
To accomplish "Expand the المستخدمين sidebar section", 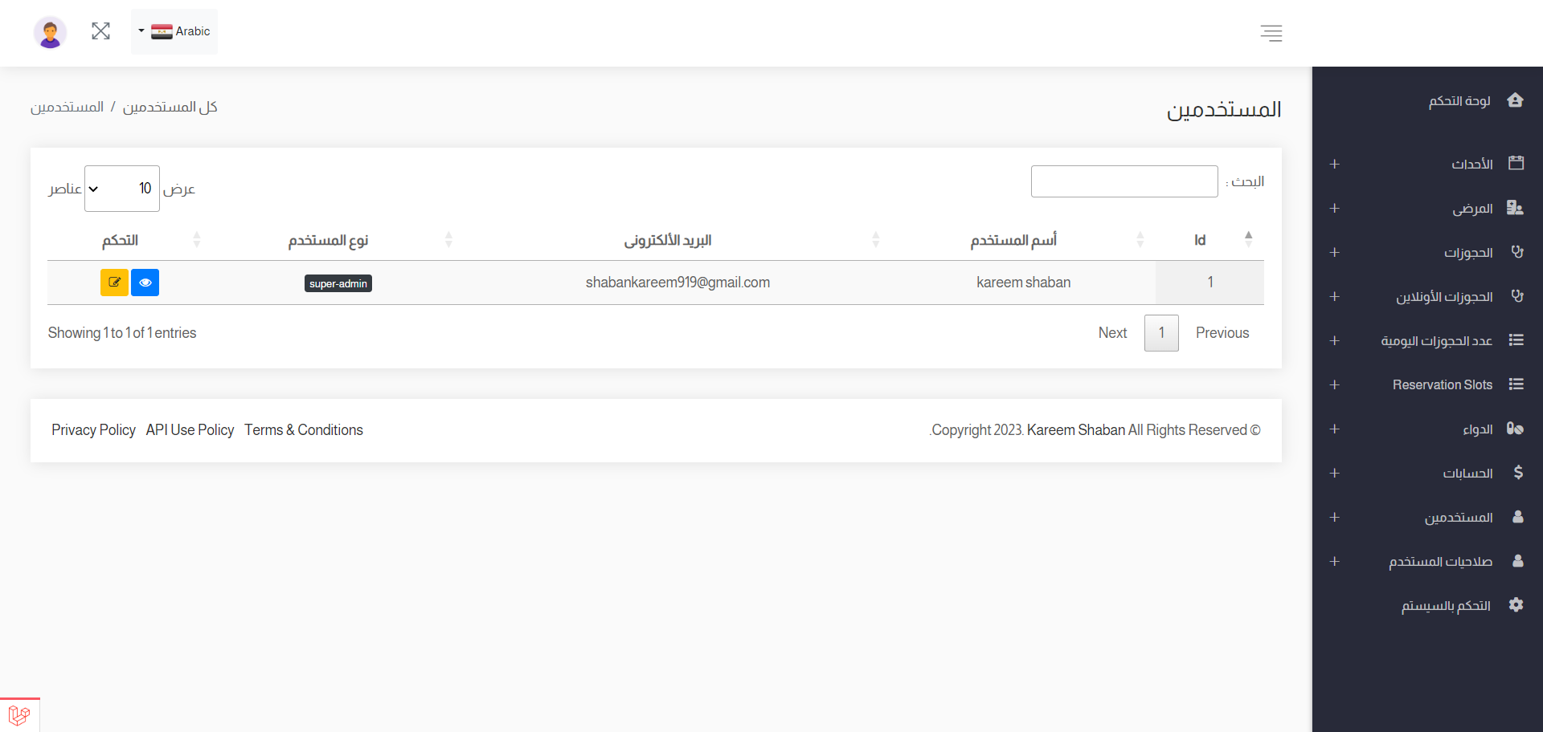I will pos(1334,518).
